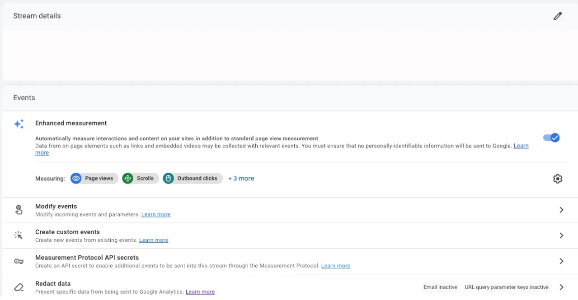
Task: Expand the Modify events row
Action: (561, 209)
